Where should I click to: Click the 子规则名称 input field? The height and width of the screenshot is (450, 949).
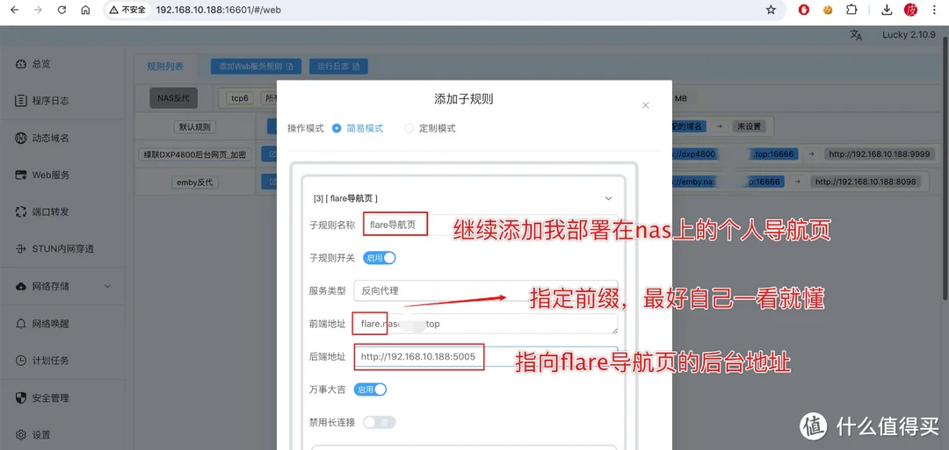[489, 225]
